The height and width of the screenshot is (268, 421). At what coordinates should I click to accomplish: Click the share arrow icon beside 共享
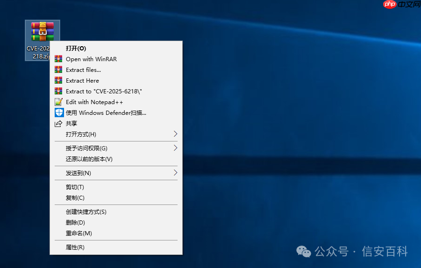click(58, 124)
